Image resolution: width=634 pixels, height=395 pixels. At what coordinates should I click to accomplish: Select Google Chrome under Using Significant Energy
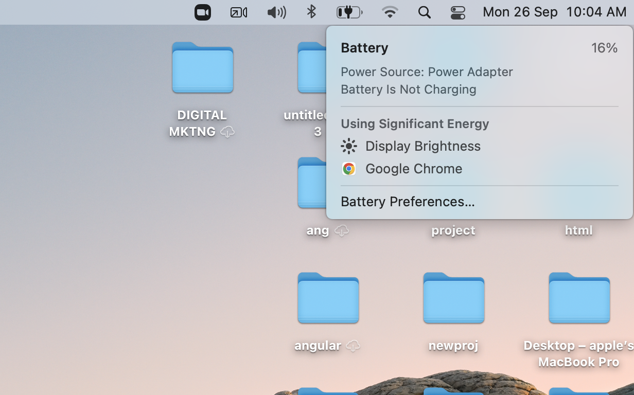(x=413, y=169)
